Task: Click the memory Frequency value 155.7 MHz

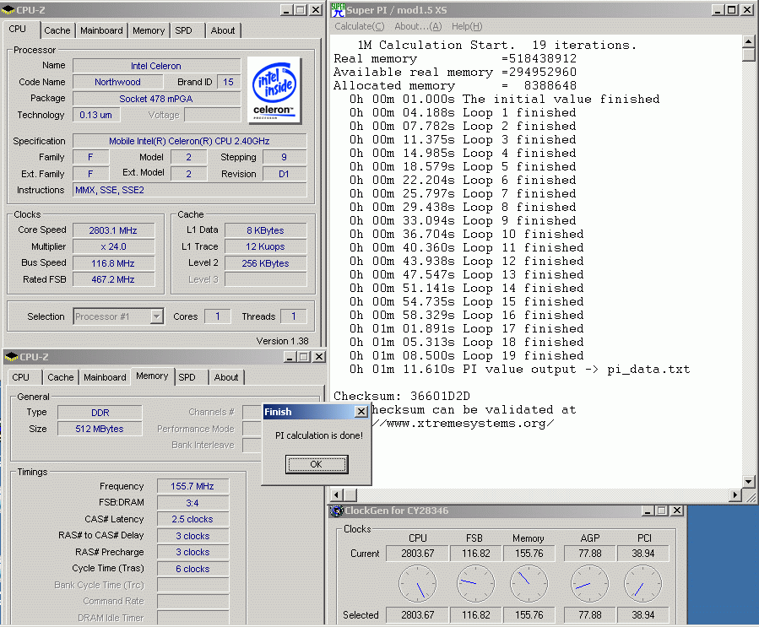Action: tap(192, 486)
